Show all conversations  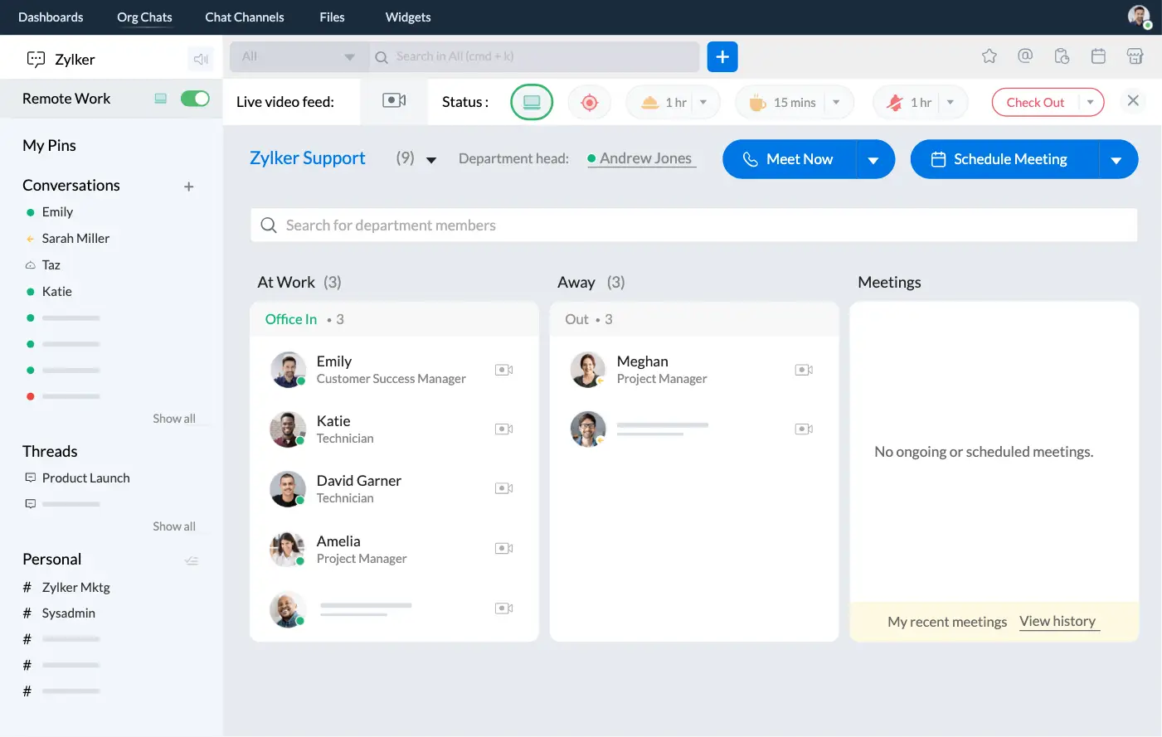tap(174, 419)
